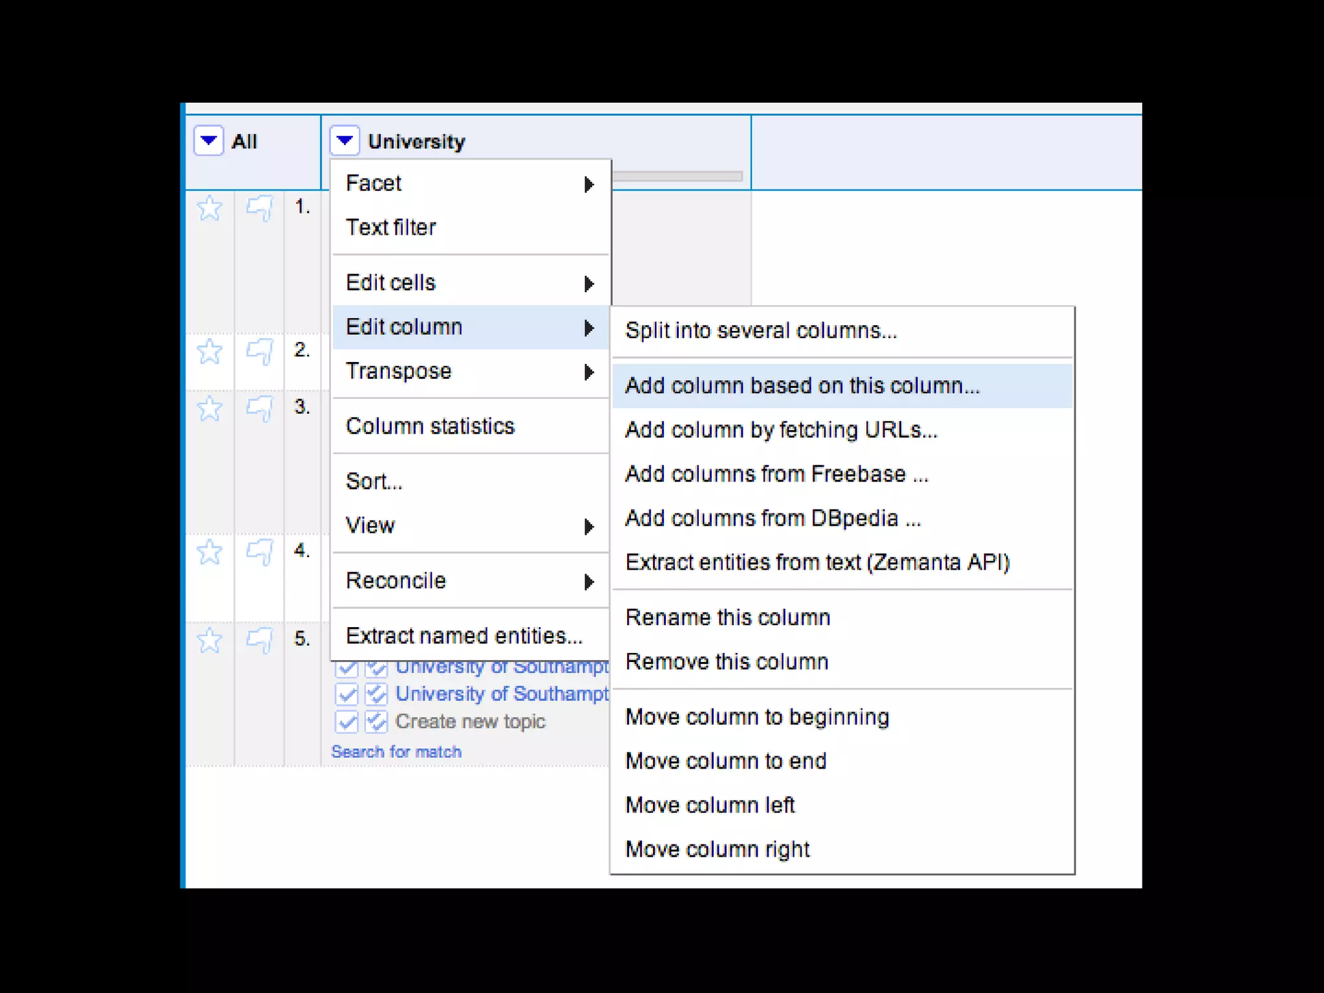Click the gray bar under University header
Screen dimensions: 1324x993
point(677,176)
